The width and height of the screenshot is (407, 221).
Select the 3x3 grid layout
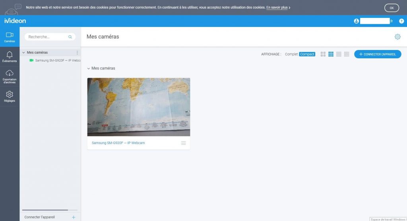[331, 54]
